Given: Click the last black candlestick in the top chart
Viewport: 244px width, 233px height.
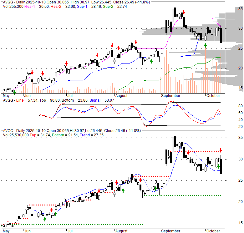Looking at the screenshot, I should click(221, 35).
